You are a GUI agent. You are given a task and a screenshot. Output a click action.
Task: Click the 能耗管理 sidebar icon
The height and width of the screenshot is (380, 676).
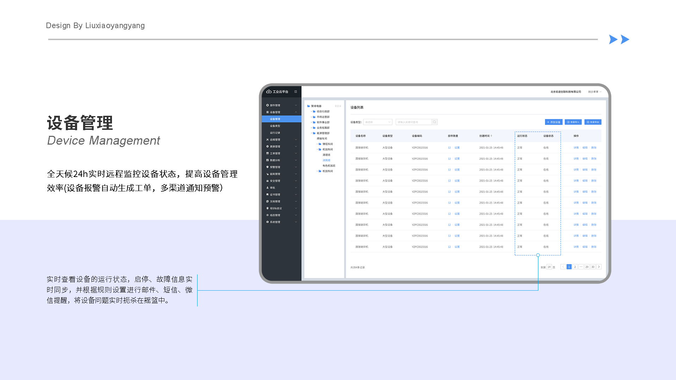268,174
